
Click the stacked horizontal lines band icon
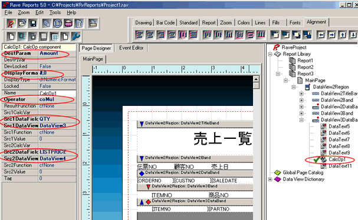pyautogui.click(x=44, y=36)
